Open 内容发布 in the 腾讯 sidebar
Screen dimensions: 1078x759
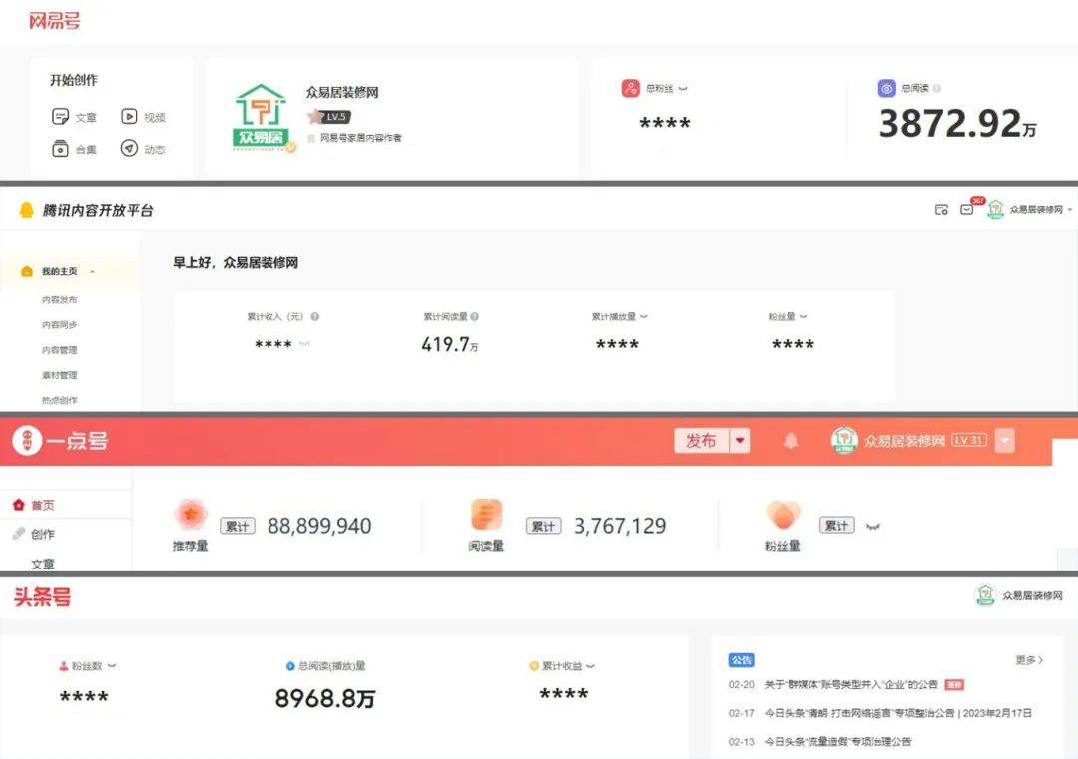click(x=59, y=300)
